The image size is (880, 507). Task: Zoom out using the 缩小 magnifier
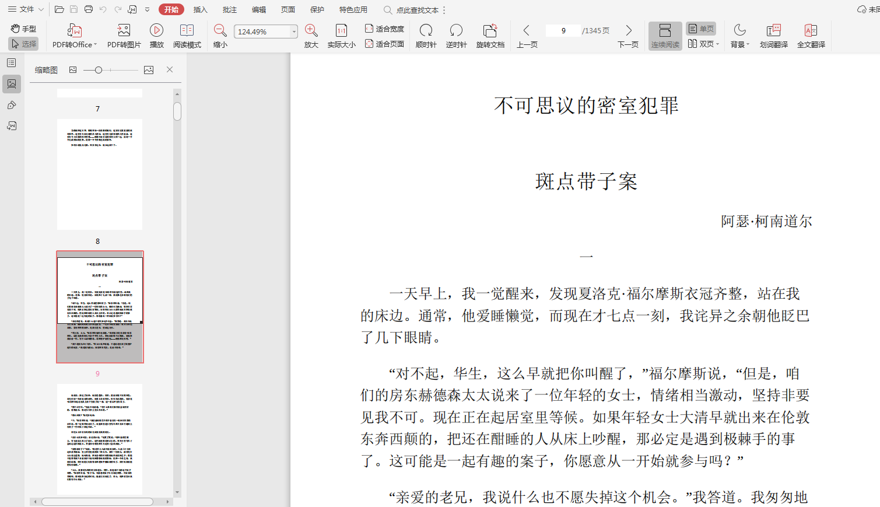(220, 36)
